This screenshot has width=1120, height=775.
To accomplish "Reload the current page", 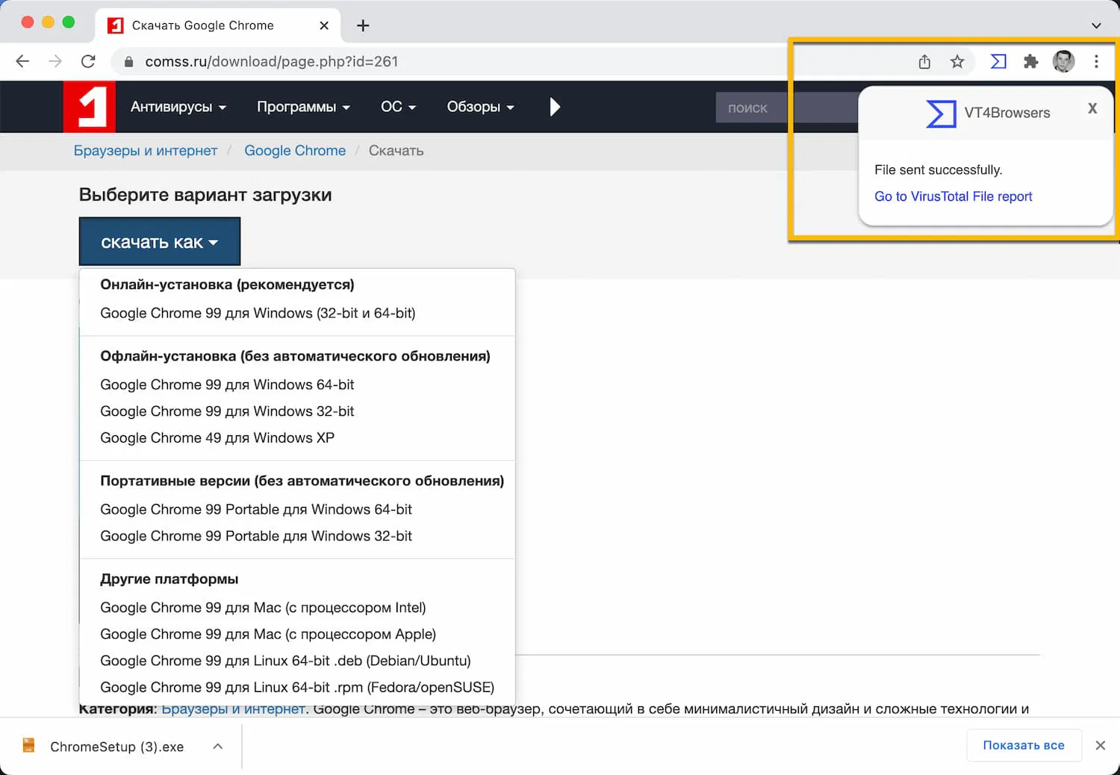I will (x=88, y=61).
